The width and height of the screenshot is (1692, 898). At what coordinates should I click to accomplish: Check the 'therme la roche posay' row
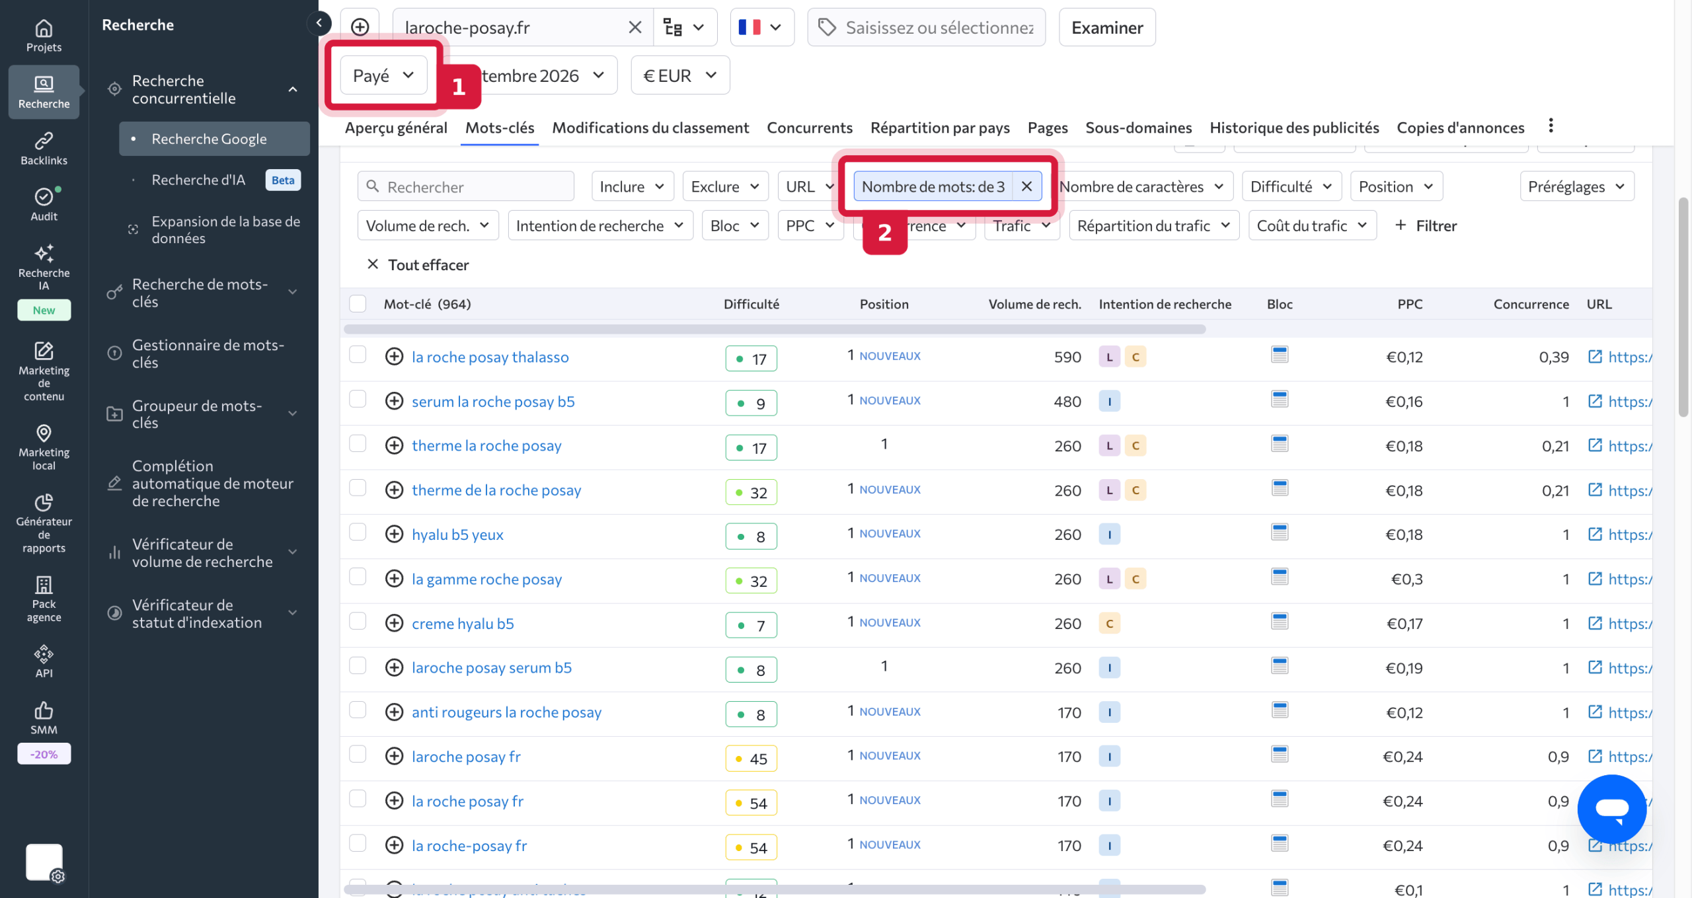coord(358,444)
